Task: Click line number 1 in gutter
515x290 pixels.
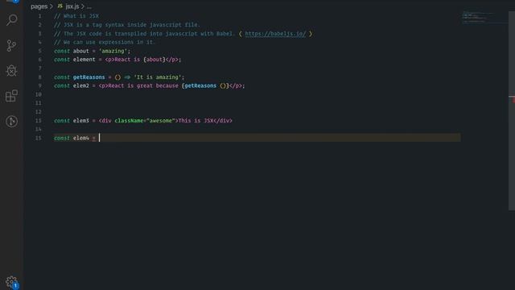Action: (x=39, y=16)
